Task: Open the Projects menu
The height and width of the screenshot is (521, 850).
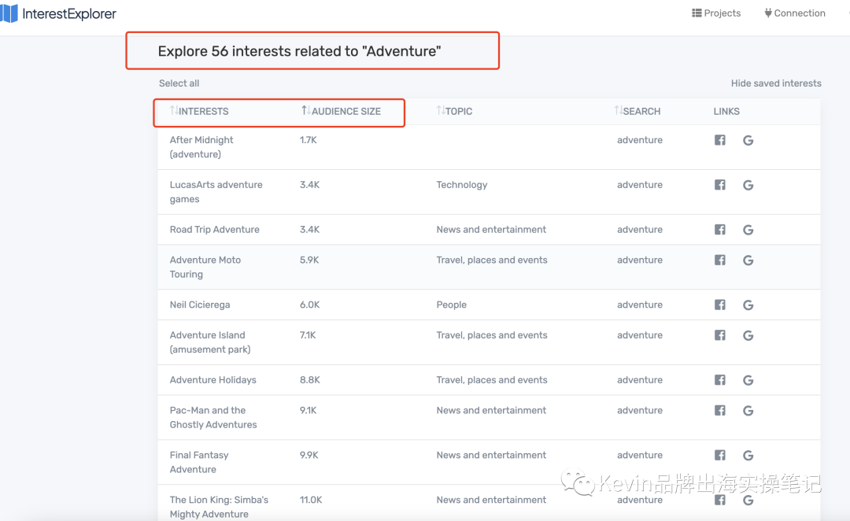Action: click(716, 13)
